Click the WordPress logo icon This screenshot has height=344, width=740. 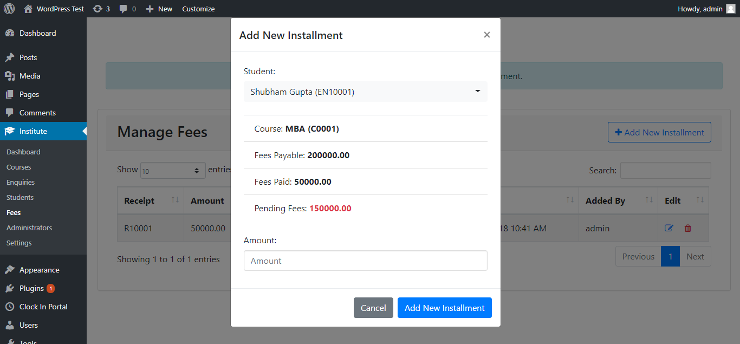(9, 9)
